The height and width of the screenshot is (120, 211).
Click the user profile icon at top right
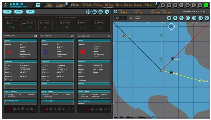pyautogui.click(x=206, y=5)
